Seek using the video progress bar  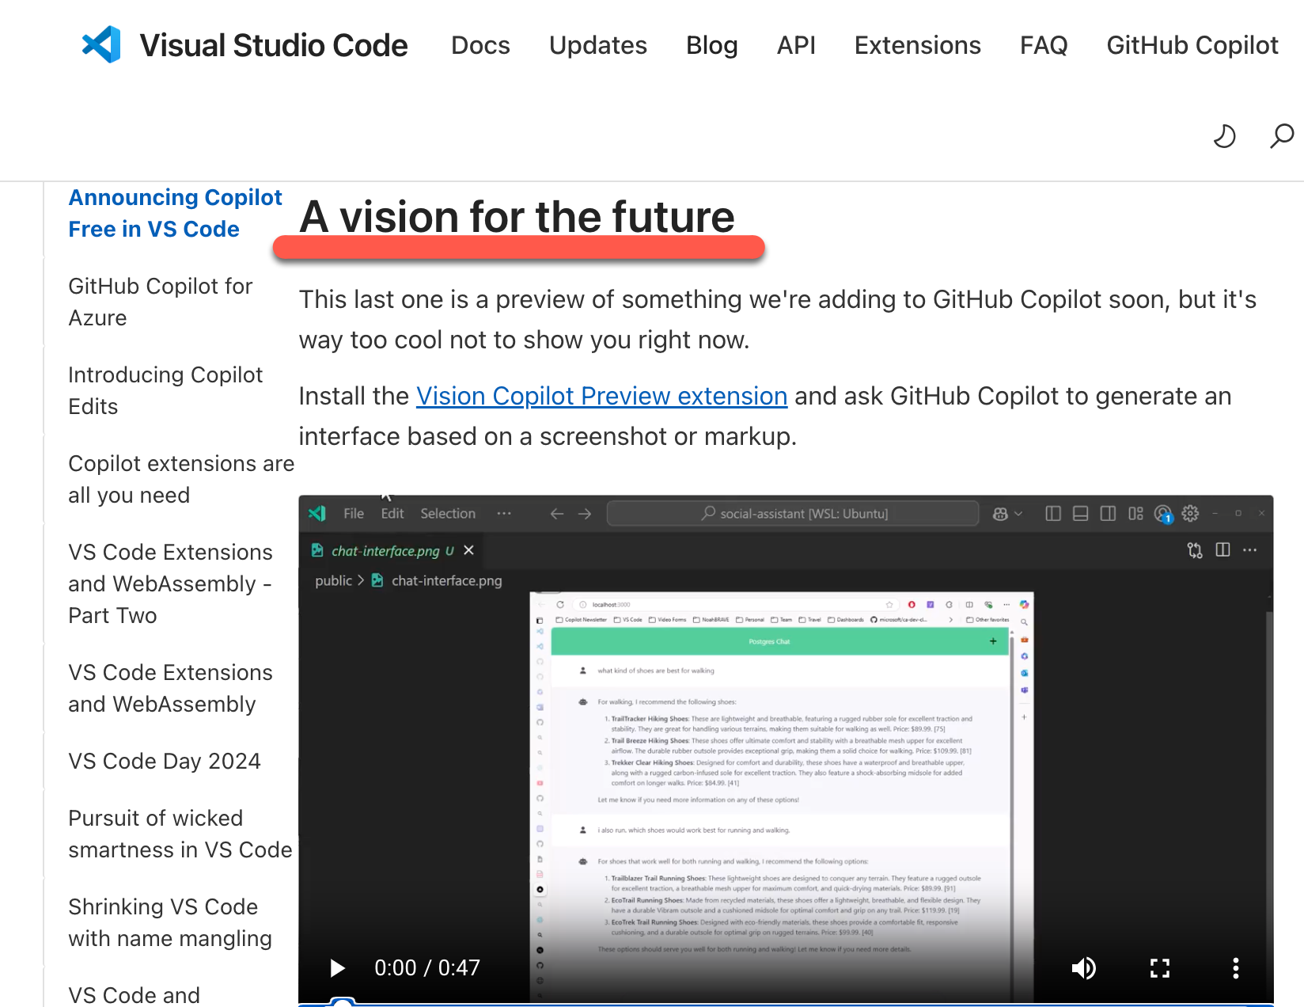pyautogui.click(x=783, y=1001)
